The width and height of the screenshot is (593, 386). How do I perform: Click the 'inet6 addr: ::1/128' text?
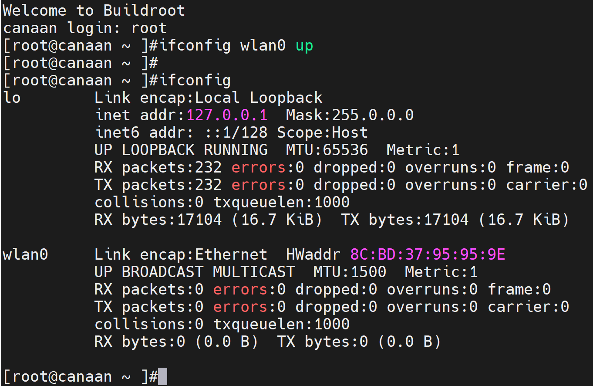coord(182,132)
